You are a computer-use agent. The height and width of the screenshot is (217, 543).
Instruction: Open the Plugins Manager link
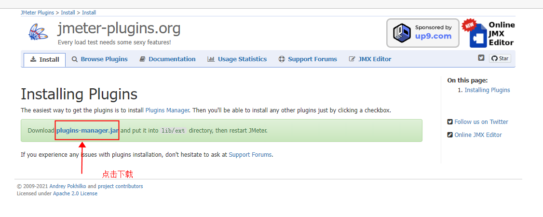pos(167,110)
